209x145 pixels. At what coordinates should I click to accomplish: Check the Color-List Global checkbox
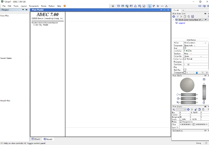point(185,59)
